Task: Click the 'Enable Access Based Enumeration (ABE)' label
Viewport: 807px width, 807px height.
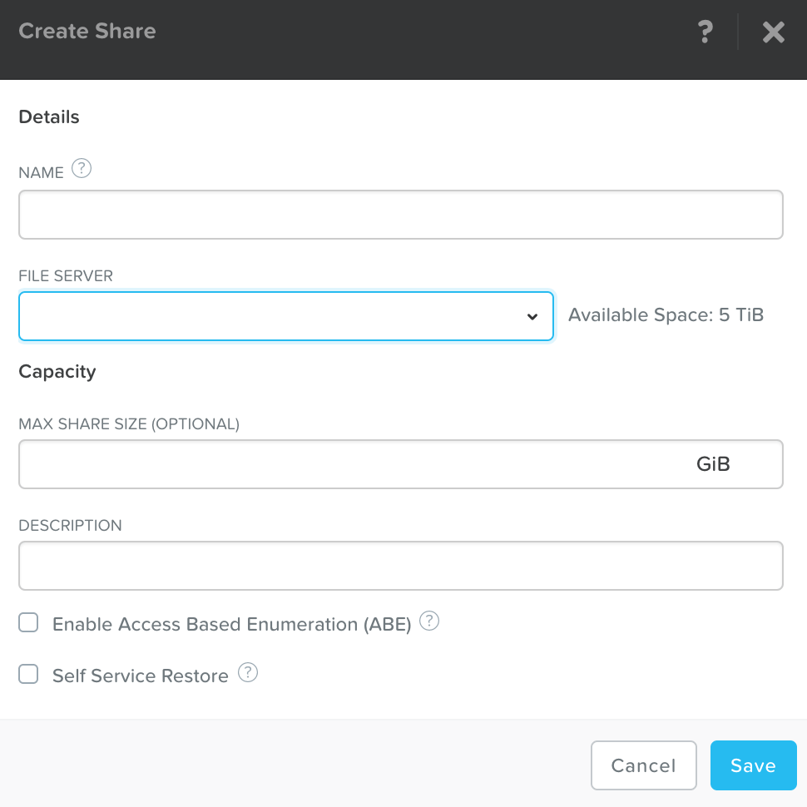Action: pyautogui.click(x=232, y=624)
